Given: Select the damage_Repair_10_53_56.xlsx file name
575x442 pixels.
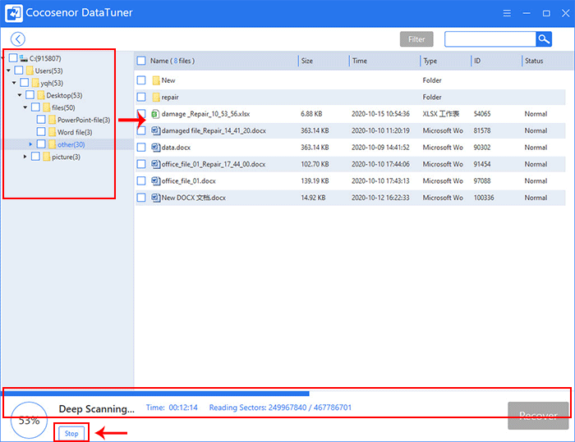Looking at the screenshot, I should [x=205, y=114].
